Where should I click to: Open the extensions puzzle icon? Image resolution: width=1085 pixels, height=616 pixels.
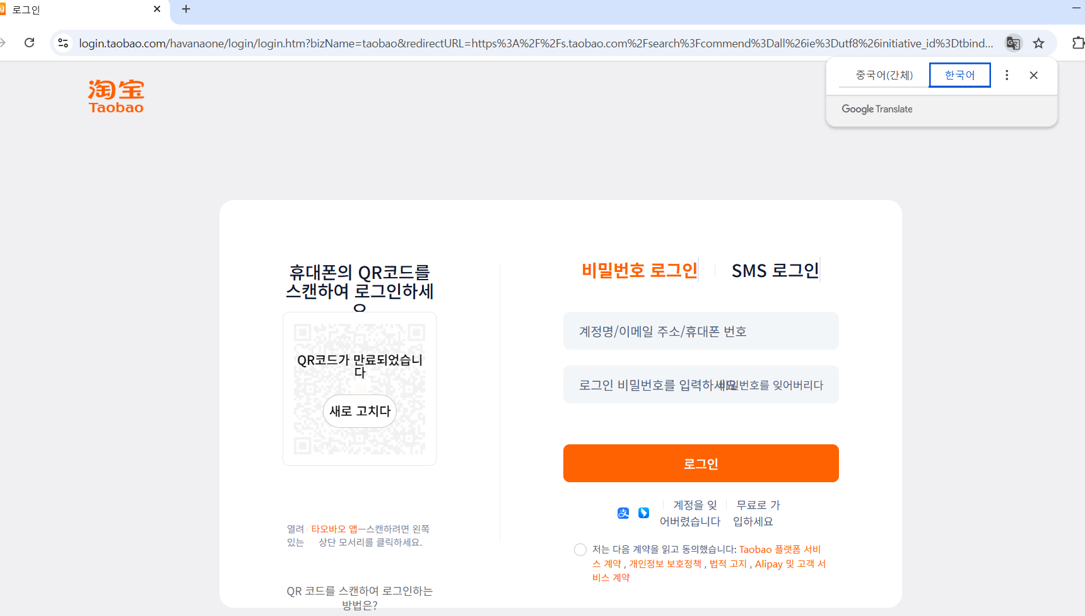pyautogui.click(x=1078, y=43)
